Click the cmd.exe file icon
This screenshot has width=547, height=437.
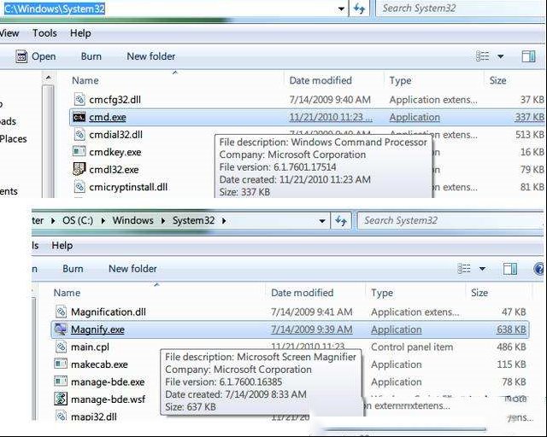coord(79,118)
